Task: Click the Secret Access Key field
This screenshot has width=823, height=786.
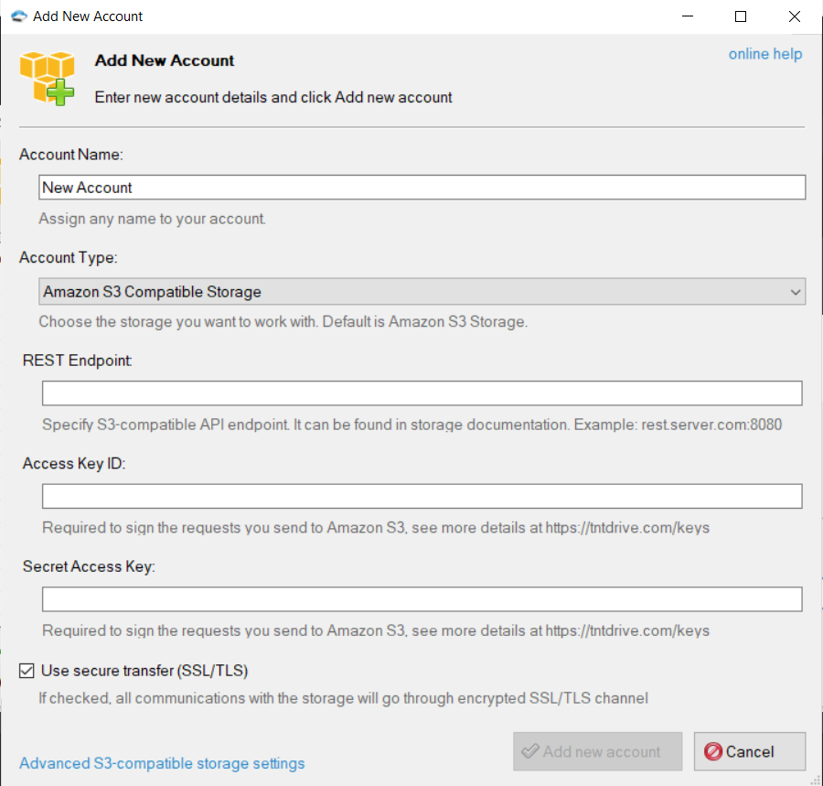Action: [x=422, y=599]
